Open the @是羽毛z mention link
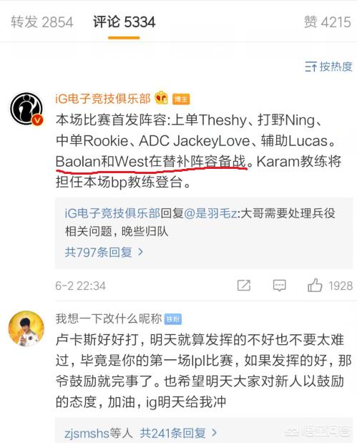The height and width of the screenshot is (443, 357). tap(211, 213)
